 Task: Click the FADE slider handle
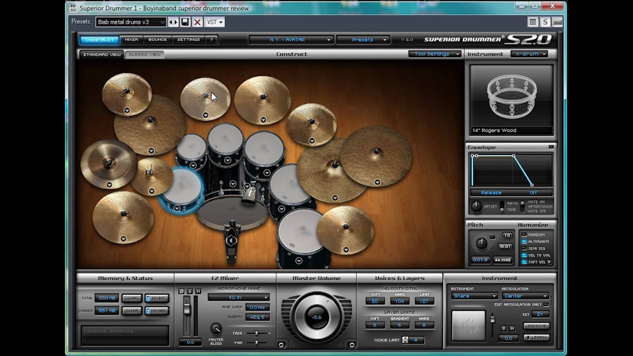[x=256, y=333]
